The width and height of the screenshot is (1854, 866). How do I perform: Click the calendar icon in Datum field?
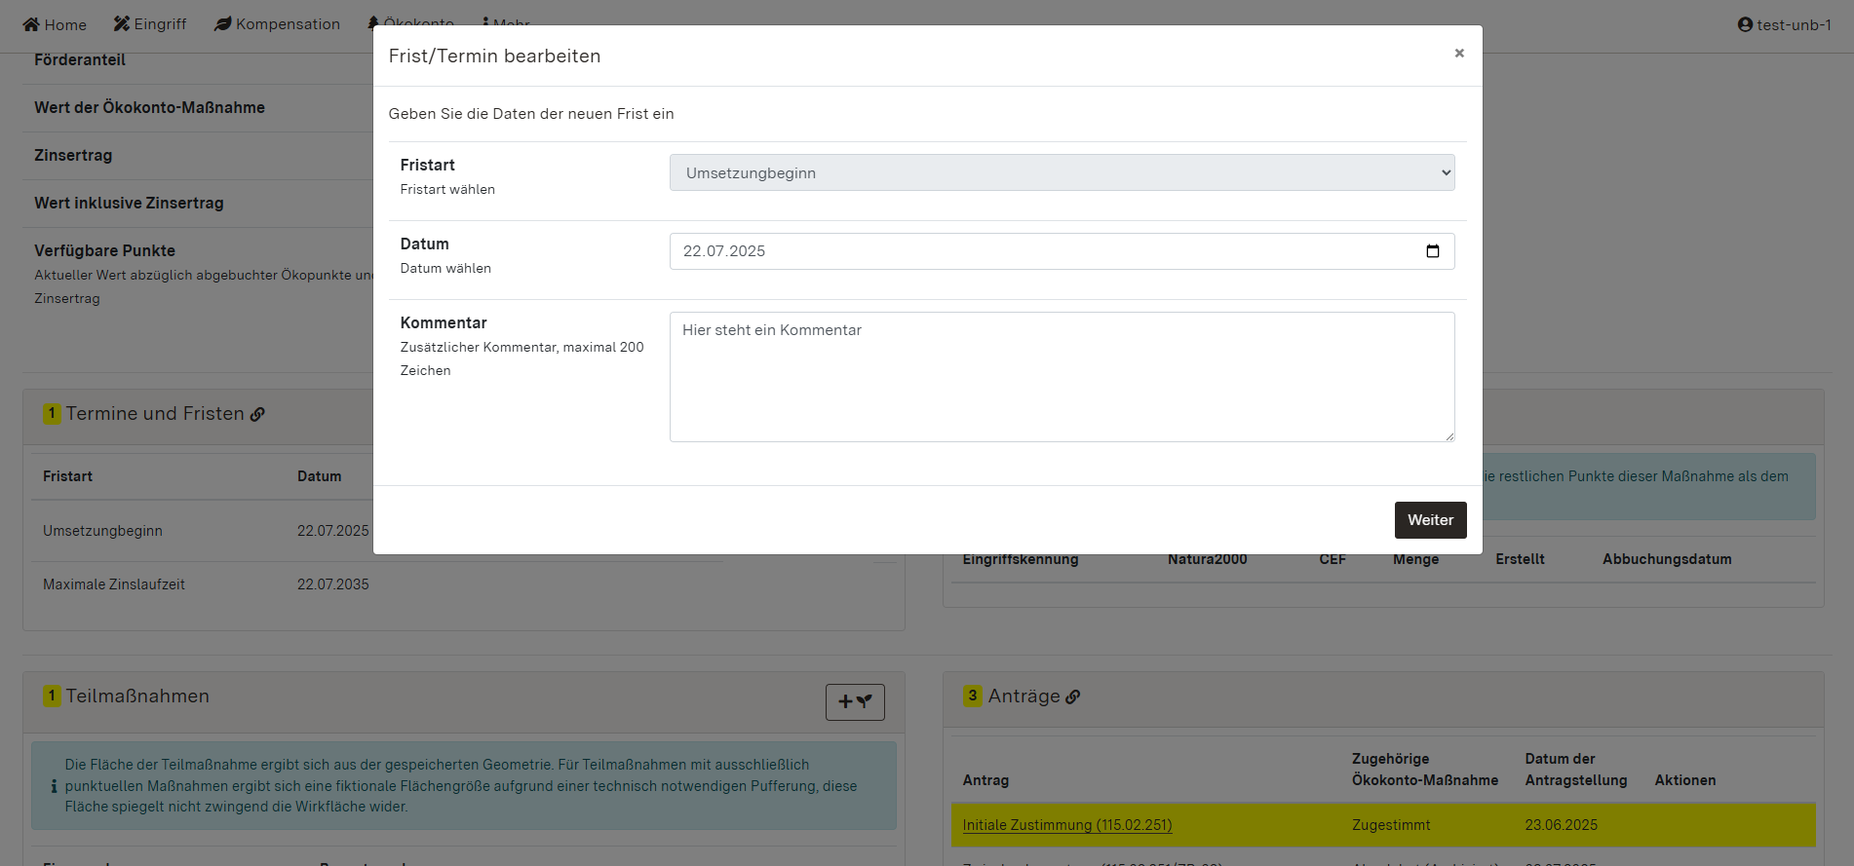click(x=1432, y=251)
